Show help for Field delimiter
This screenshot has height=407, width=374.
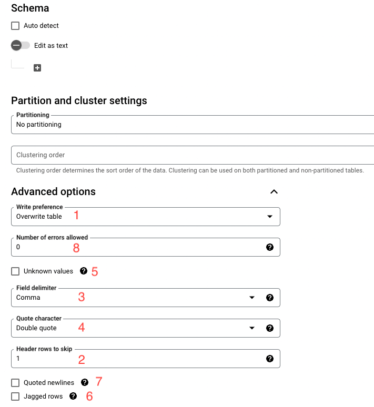pos(270,298)
